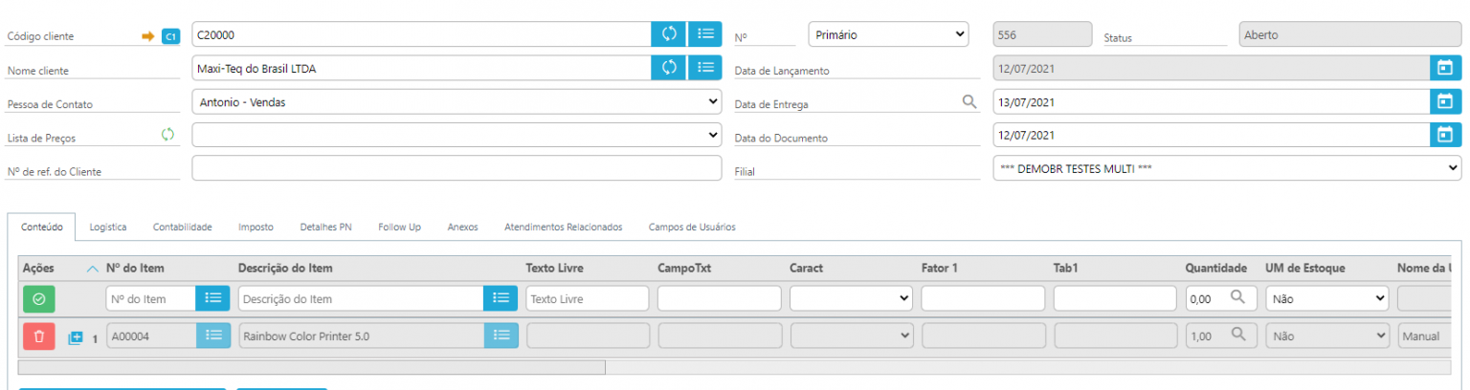Delete item row A00004 with the red trash button
This screenshot has width=1470, height=390.
pyautogui.click(x=38, y=336)
